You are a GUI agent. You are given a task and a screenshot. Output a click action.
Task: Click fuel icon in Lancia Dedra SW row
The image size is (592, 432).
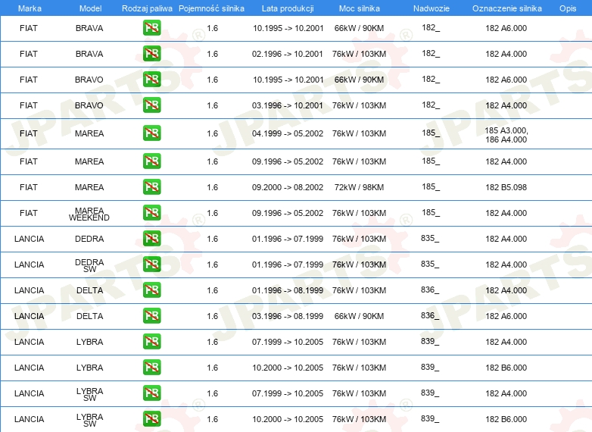151,265
